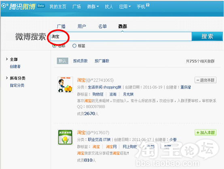Click the member count 2670

(90, 114)
